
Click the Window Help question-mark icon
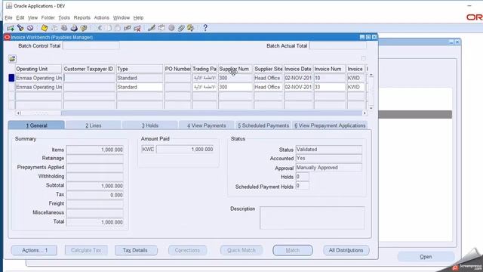click(205, 28)
